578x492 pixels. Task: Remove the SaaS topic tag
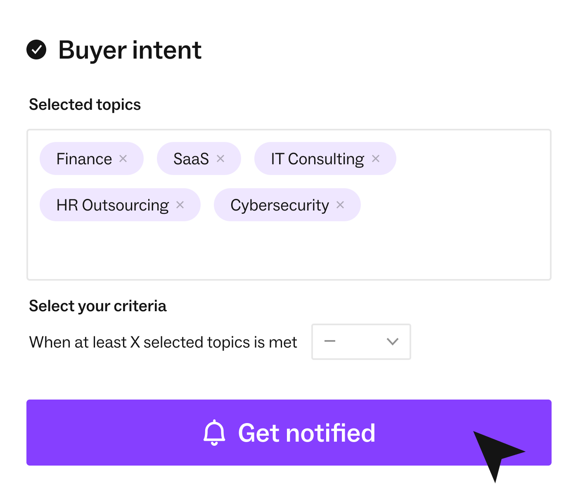(220, 158)
